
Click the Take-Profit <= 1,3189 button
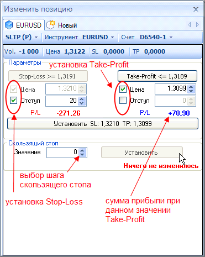[x=157, y=76]
